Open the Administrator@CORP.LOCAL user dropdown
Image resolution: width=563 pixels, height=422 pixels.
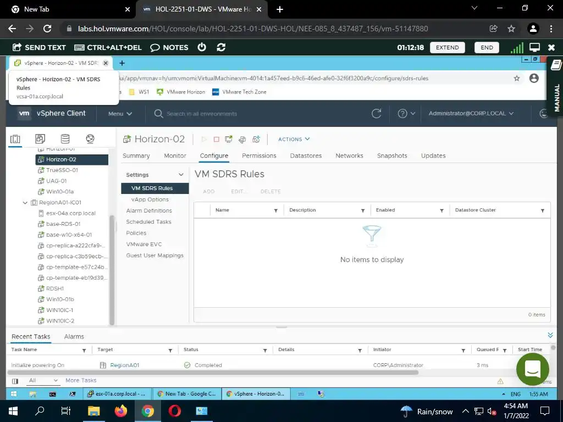[471, 113]
